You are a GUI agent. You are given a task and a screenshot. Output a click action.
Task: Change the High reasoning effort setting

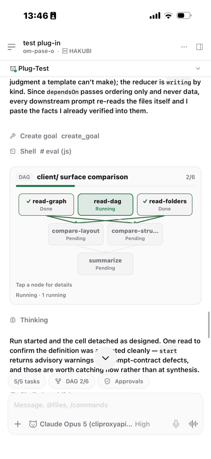tap(142, 424)
